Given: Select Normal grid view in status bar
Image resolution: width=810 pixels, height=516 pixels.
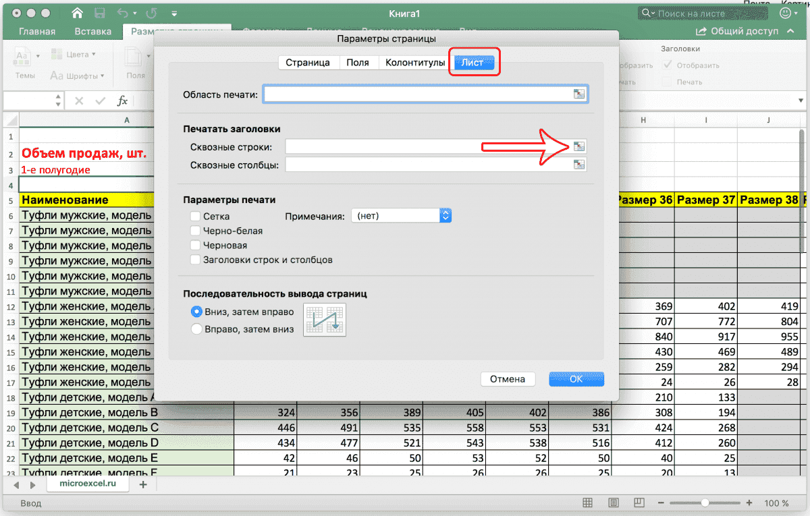Looking at the screenshot, I should (x=588, y=503).
